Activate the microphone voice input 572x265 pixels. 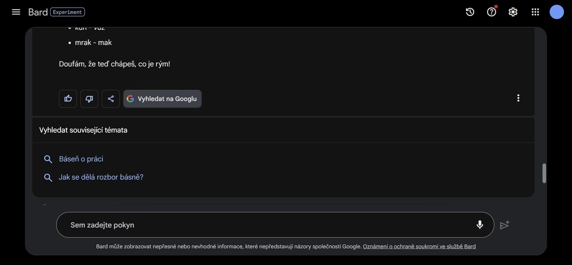click(480, 225)
